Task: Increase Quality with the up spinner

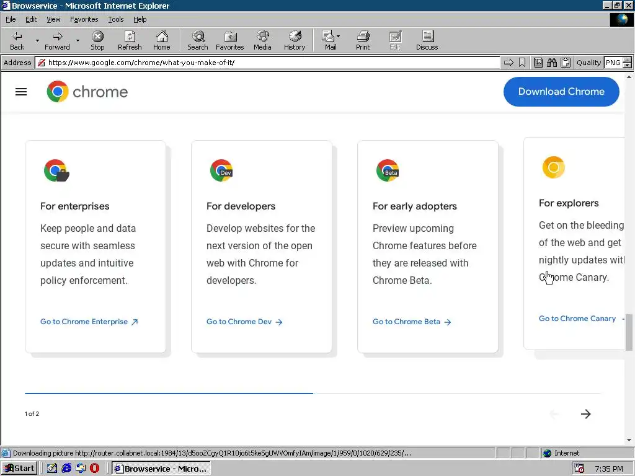Action: click(628, 60)
